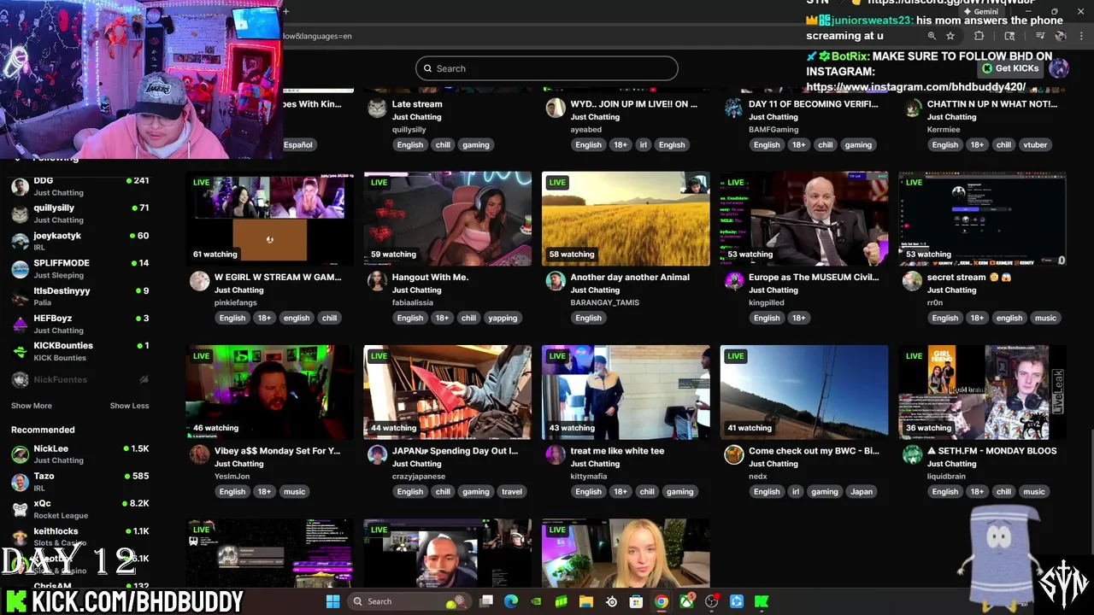Image resolution: width=1094 pixels, height=615 pixels.
Task: Open ItIsDestinyyy channel in sidebar
Action: 80,296
